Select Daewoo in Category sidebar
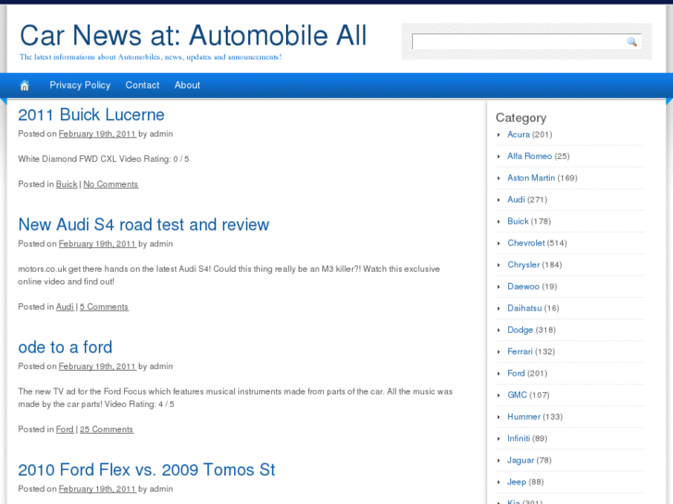The height and width of the screenshot is (504, 673). click(523, 287)
